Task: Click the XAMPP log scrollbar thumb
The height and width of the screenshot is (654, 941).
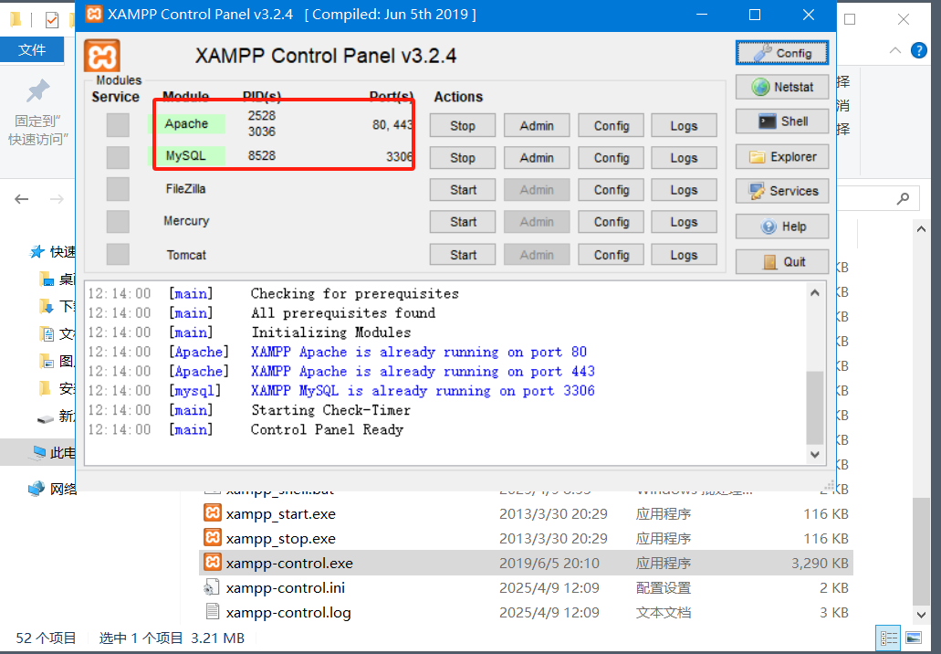Action: coord(814,407)
